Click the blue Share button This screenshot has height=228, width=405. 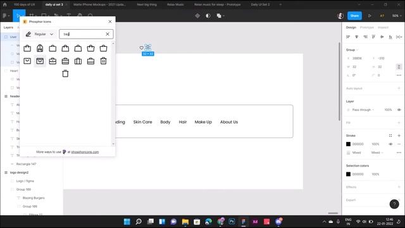point(354,16)
